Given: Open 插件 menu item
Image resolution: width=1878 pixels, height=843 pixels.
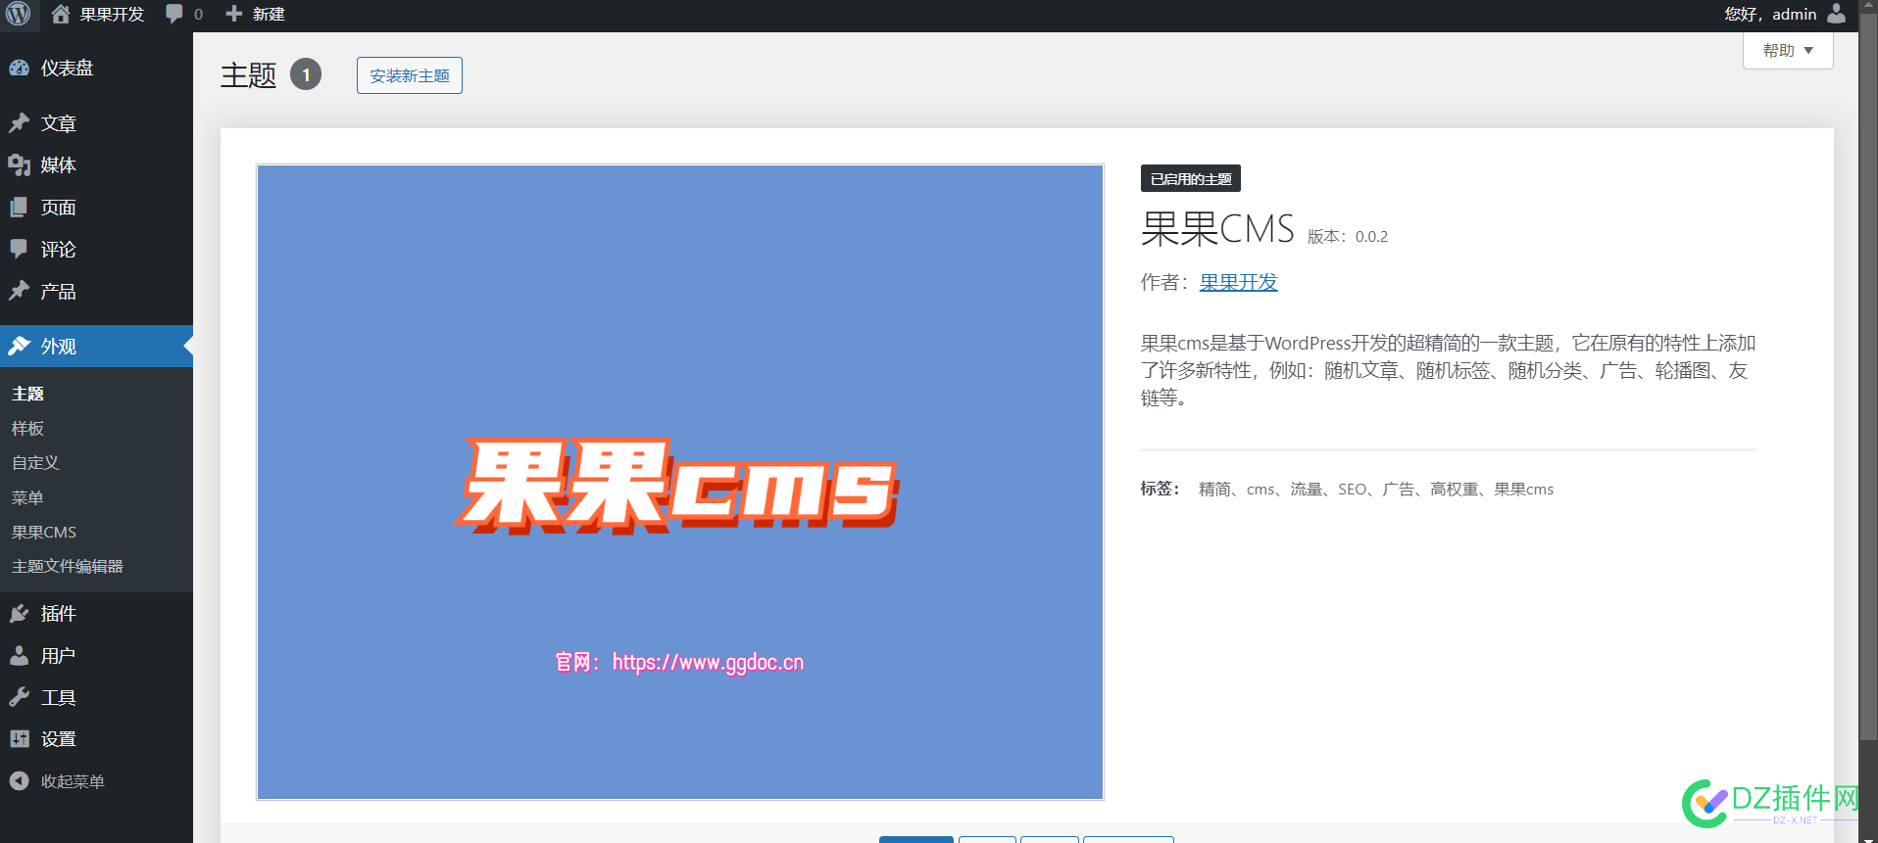Looking at the screenshot, I should pyautogui.click(x=96, y=614).
